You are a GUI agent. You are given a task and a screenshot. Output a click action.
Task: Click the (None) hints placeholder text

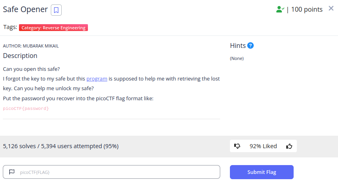click(237, 58)
